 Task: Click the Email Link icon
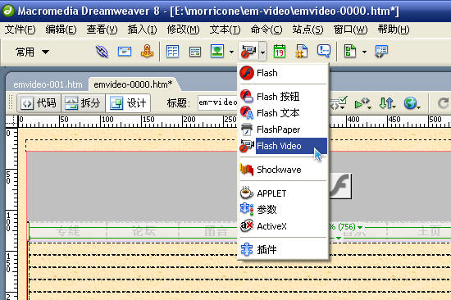(x=125, y=52)
